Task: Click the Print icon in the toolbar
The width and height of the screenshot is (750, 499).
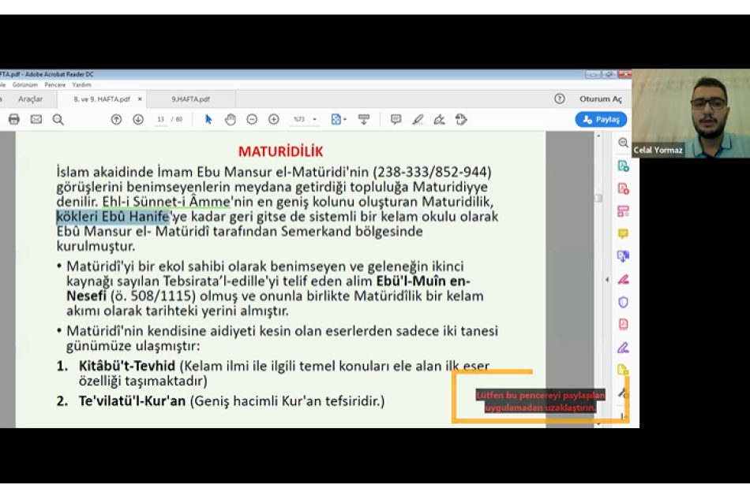Action: pyautogui.click(x=13, y=119)
